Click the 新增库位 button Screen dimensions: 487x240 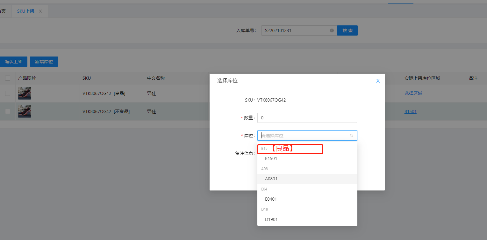[x=44, y=62]
